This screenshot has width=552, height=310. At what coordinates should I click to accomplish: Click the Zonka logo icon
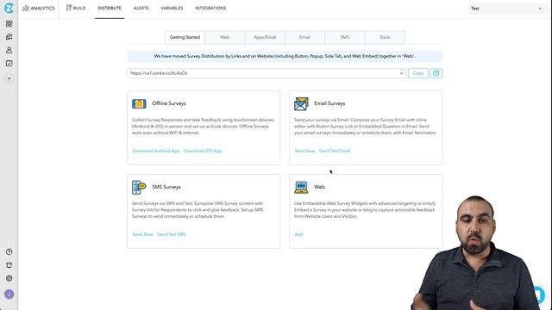(x=9, y=8)
